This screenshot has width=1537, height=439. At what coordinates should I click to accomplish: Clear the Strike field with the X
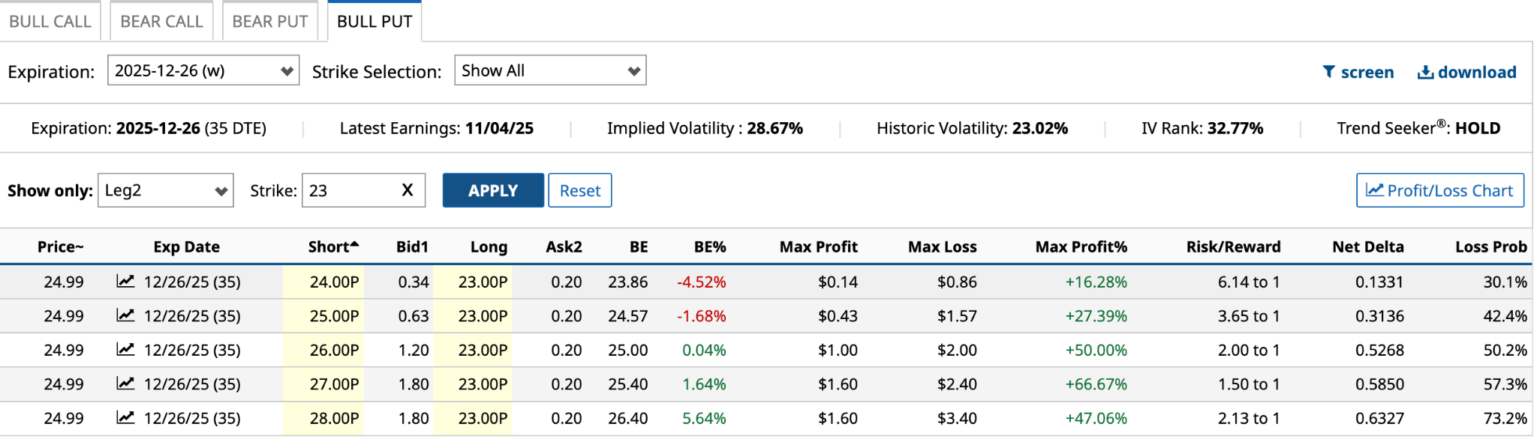coord(408,190)
